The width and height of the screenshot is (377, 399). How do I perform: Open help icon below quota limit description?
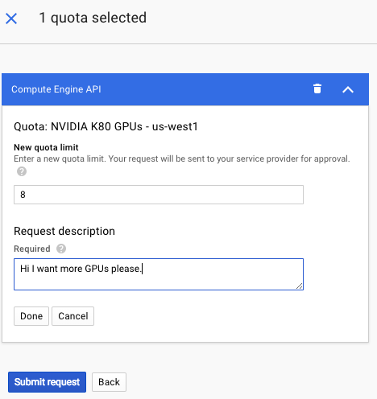coord(22,171)
